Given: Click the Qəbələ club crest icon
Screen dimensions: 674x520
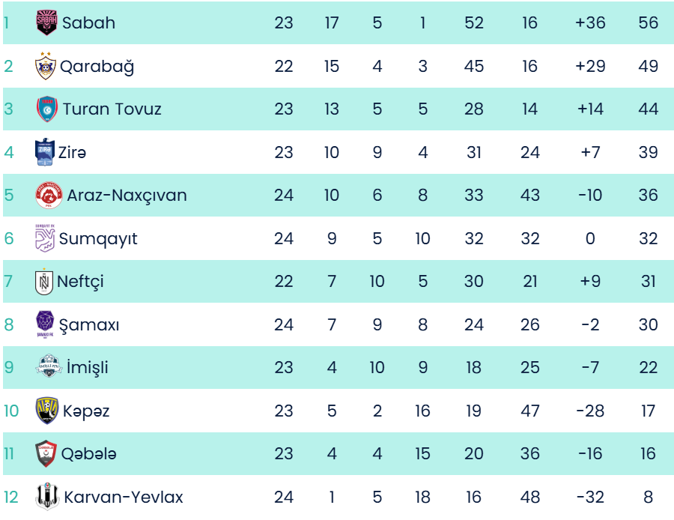Looking at the screenshot, I should click(x=46, y=454).
